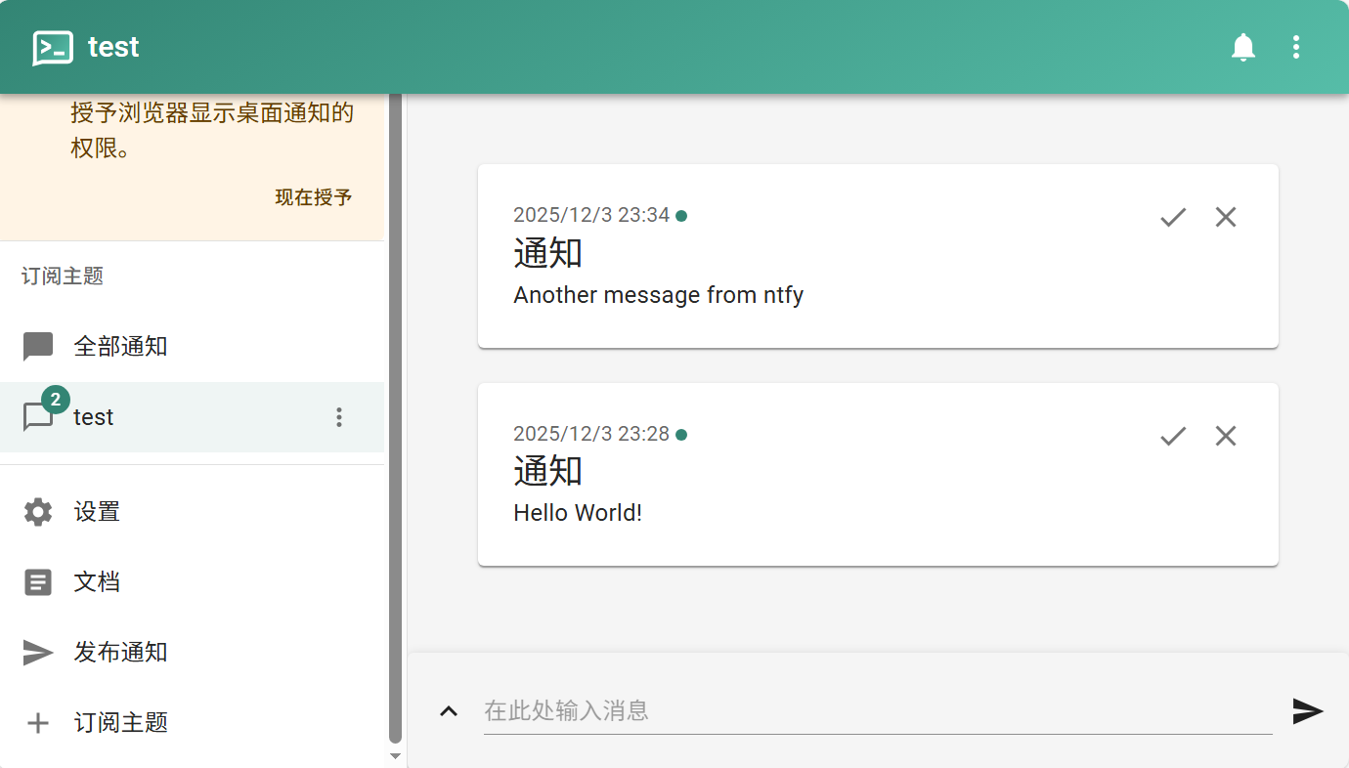Screen dimensions: 1349x768
Task: Toggle notification bell in header
Action: 1242,47
